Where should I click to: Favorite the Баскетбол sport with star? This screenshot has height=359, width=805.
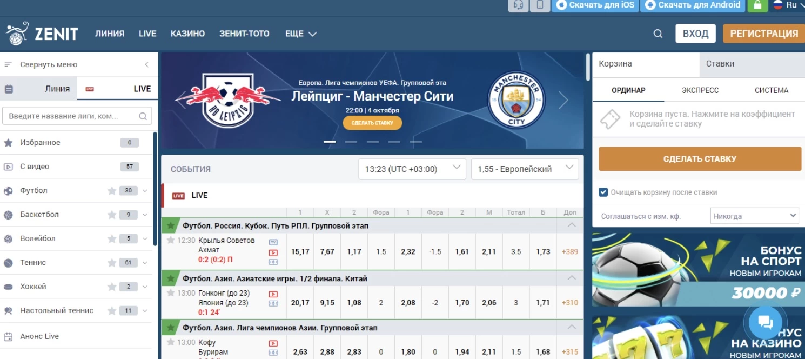[112, 215]
